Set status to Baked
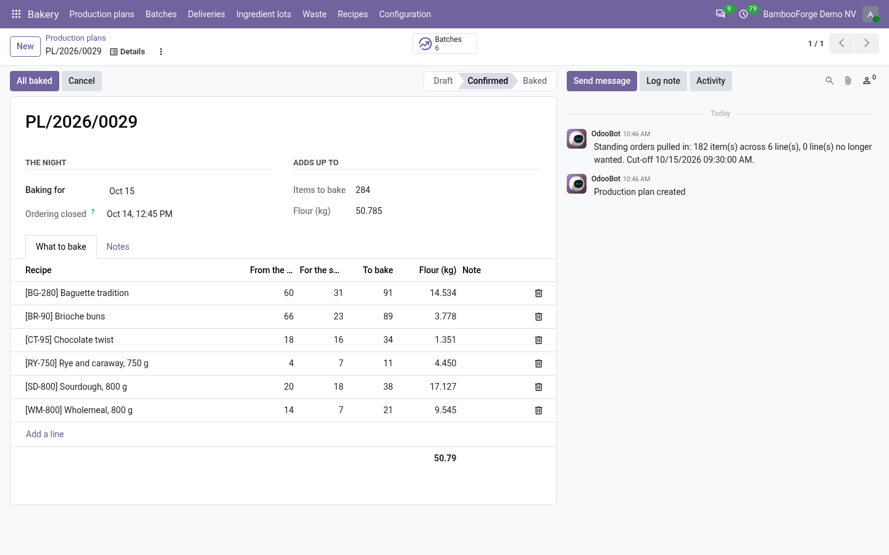The height and width of the screenshot is (555, 889). coord(535,81)
